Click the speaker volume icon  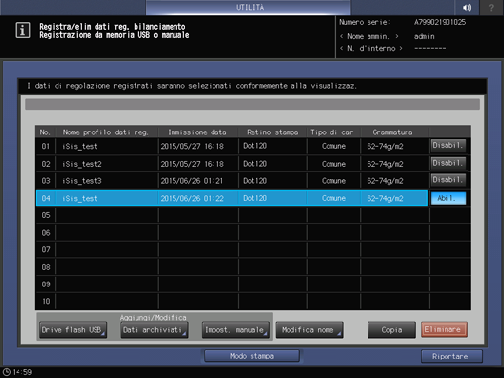[x=467, y=7]
